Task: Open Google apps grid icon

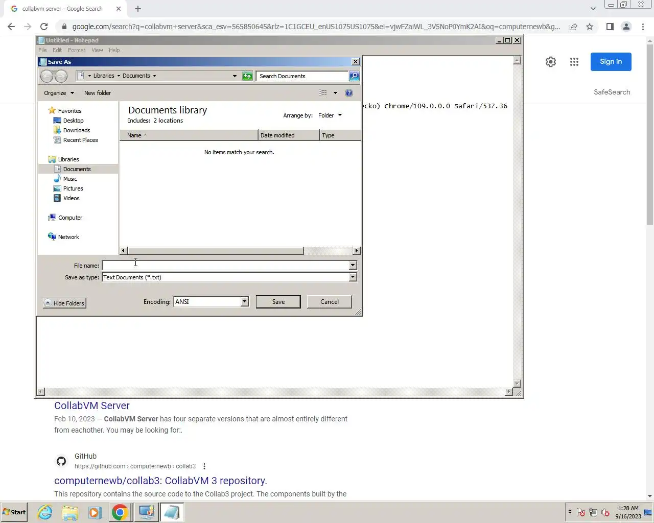Action: pos(574,62)
